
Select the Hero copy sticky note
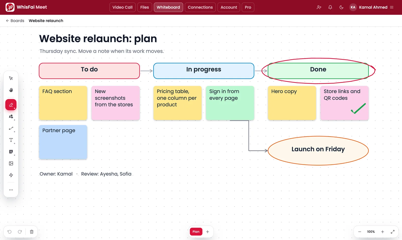292,103
